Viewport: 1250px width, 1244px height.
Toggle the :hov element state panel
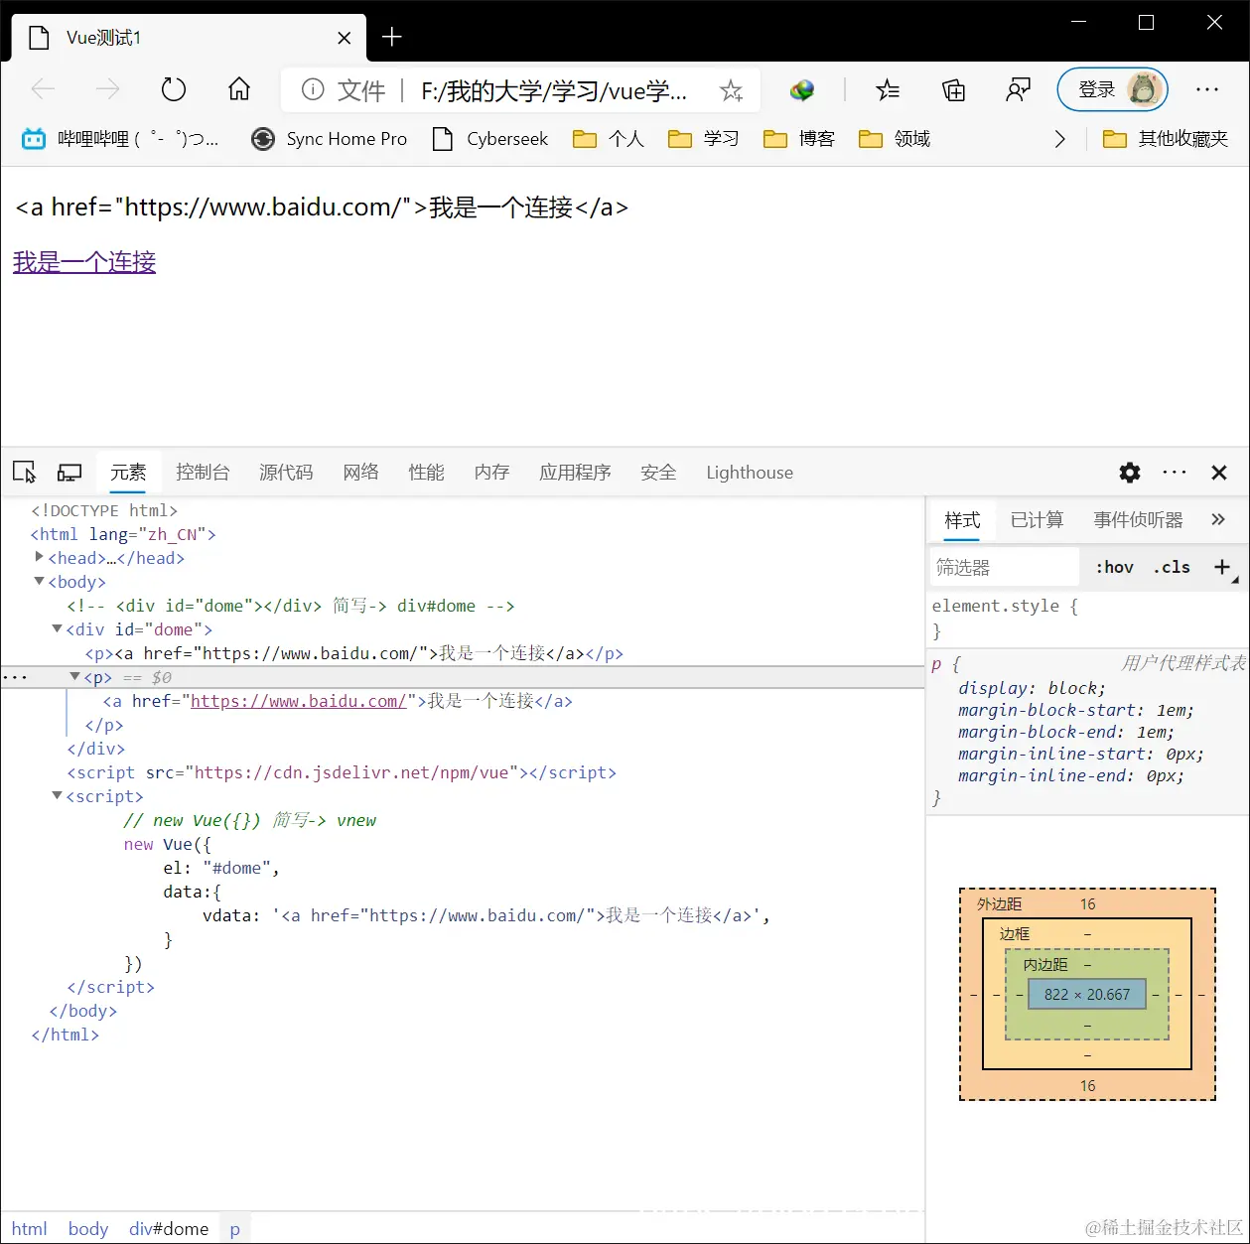(1115, 567)
